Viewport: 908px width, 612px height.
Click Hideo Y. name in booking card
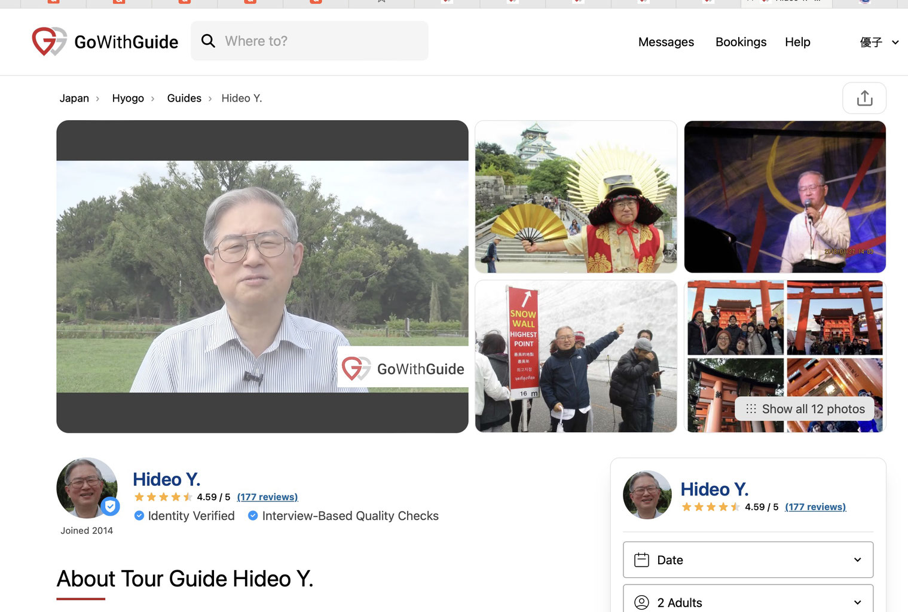[x=714, y=489]
